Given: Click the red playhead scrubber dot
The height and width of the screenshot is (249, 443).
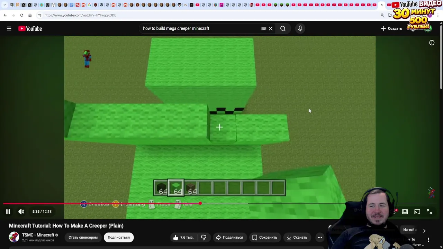Looking at the screenshot, I should coord(200,204).
